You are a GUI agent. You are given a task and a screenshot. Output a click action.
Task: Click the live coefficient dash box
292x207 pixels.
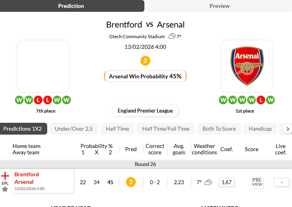(x=281, y=182)
